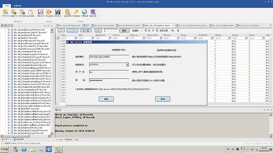The height and width of the screenshot is (153, 273).
Task: Click the export data icon with purple arrow
Action: click(x=49, y=12)
